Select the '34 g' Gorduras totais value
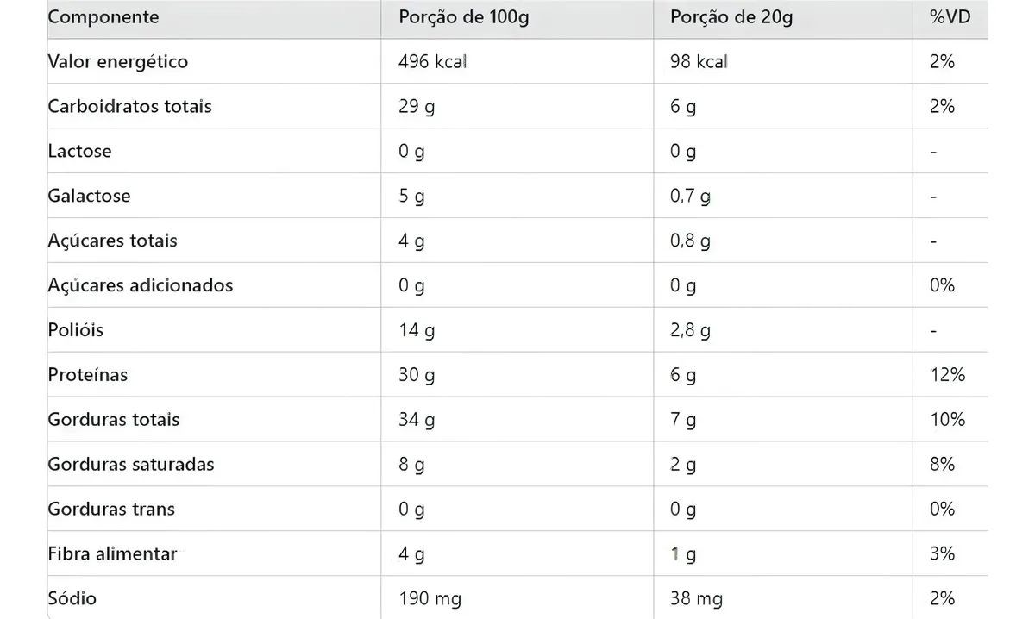The width and height of the screenshot is (1035, 619). [x=417, y=420]
